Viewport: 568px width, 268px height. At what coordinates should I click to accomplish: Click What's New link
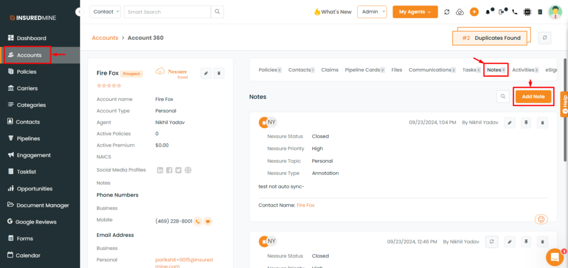(x=333, y=12)
